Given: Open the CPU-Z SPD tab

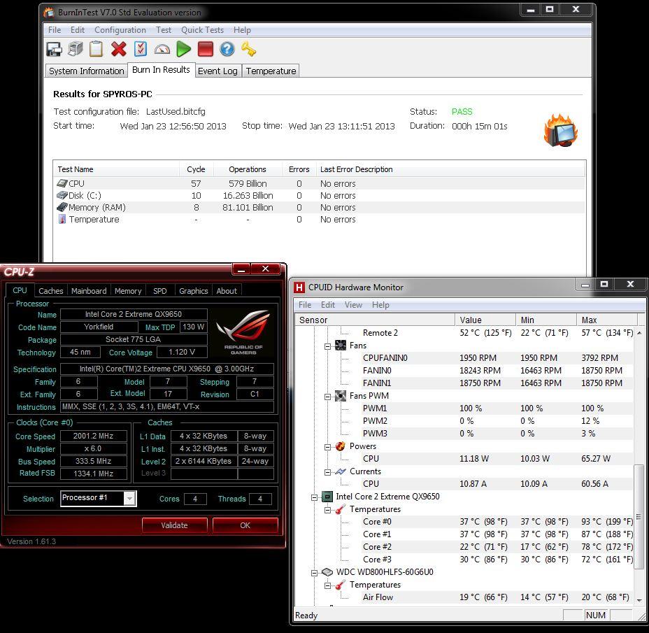Looking at the screenshot, I should pyautogui.click(x=159, y=291).
